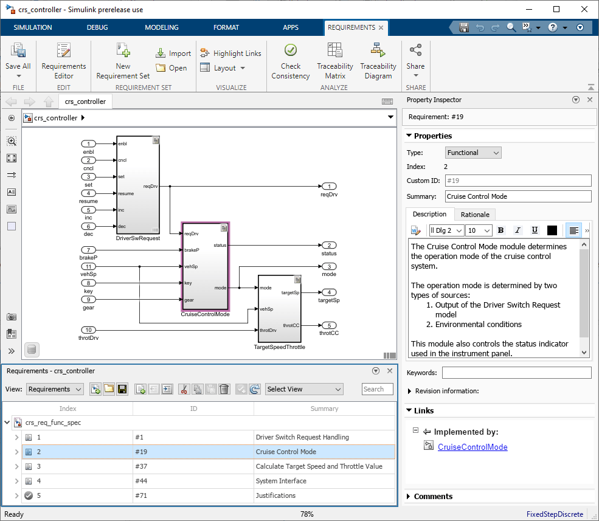Toggle italic formatting for the description text

point(516,230)
